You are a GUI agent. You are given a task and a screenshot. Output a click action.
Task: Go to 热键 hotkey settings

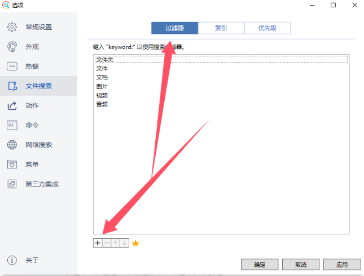[x=32, y=66]
